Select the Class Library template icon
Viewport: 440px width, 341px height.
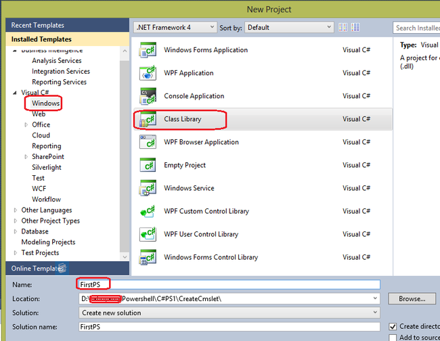click(x=148, y=119)
